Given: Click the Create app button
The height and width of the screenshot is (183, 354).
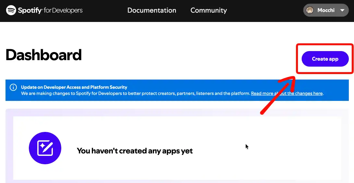Looking at the screenshot, I should coord(325,59).
